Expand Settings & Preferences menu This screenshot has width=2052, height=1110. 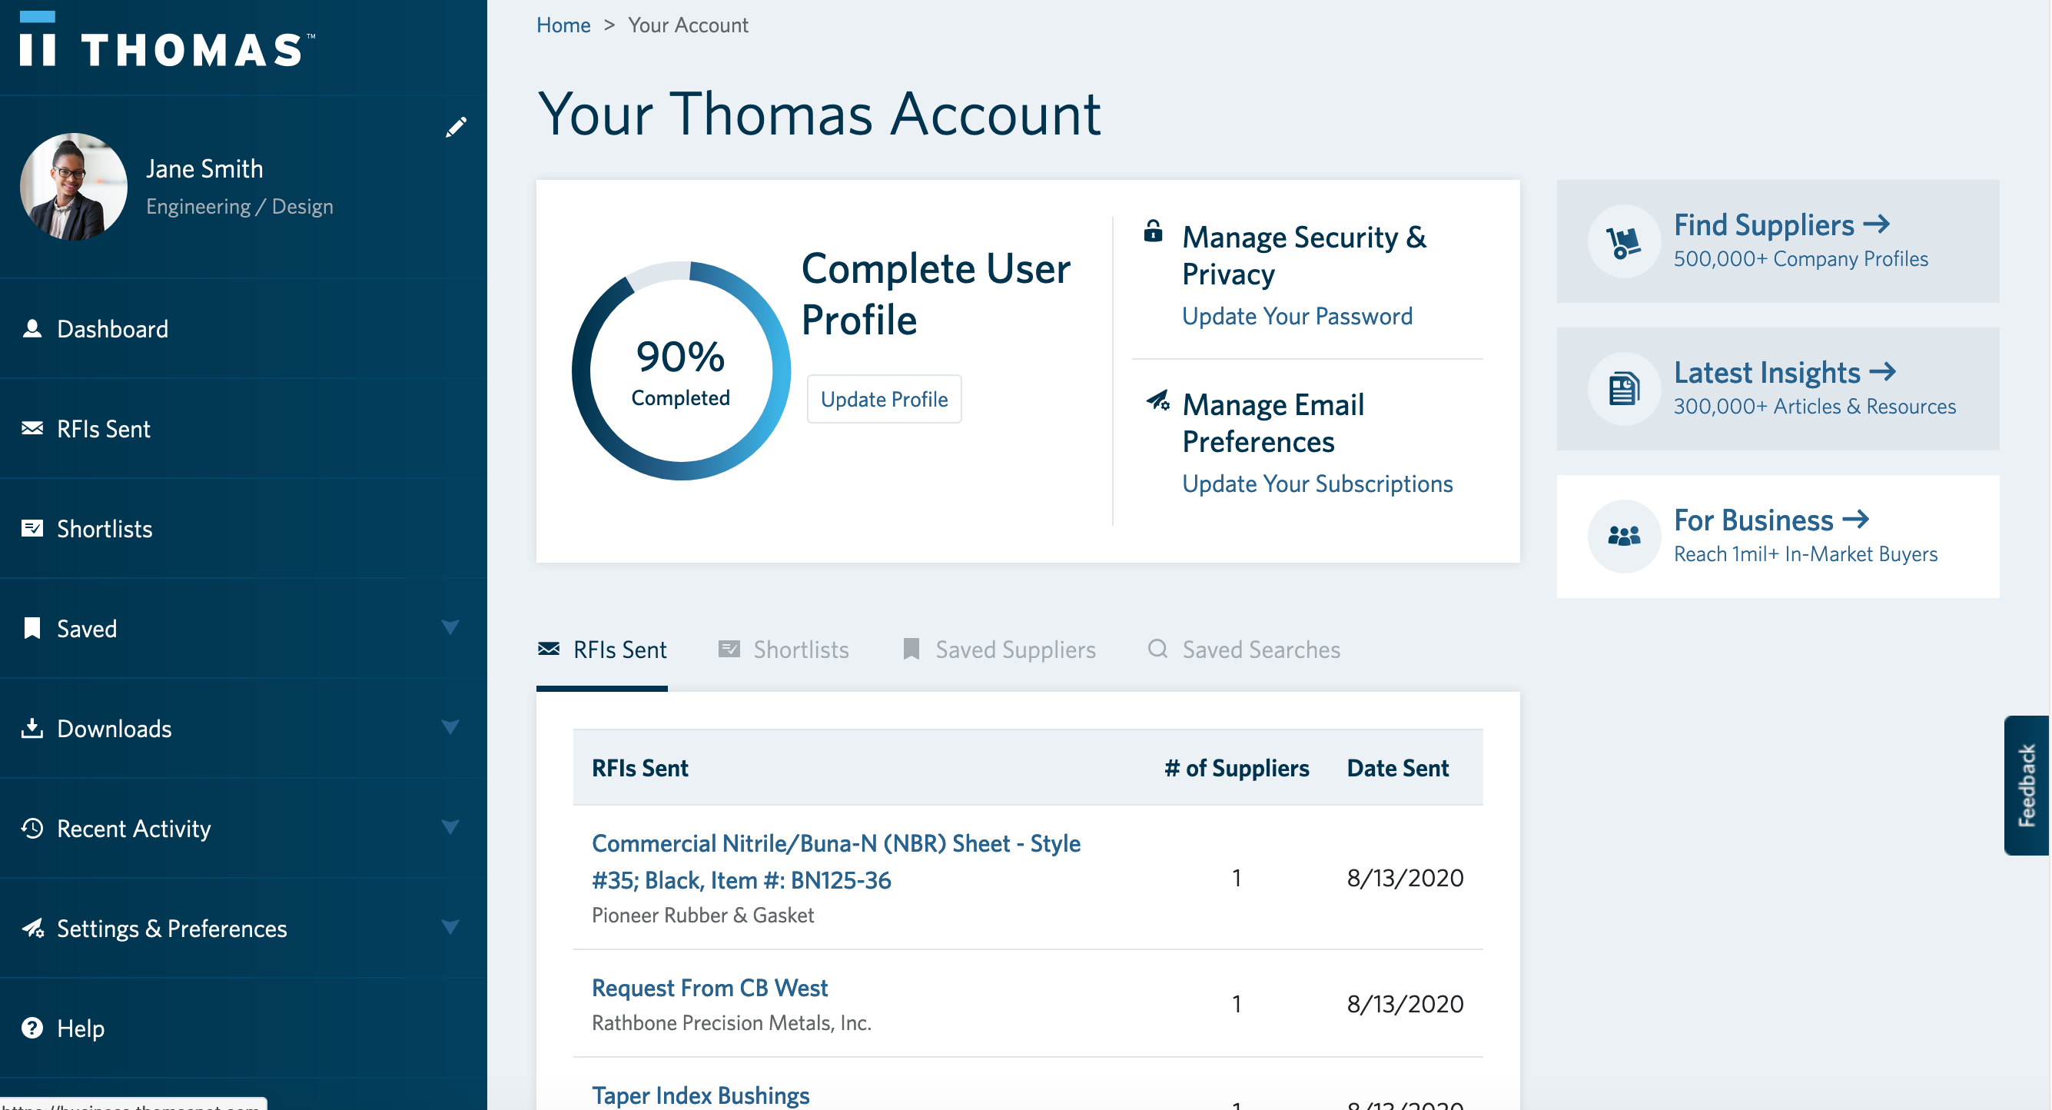point(450,928)
